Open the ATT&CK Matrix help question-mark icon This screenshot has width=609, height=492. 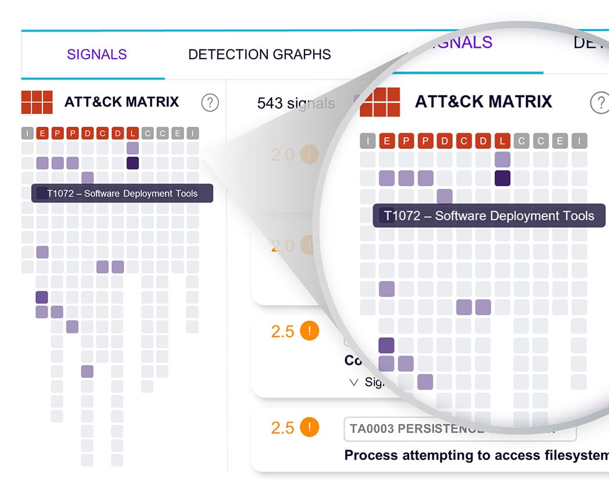pyautogui.click(x=210, y=102)
